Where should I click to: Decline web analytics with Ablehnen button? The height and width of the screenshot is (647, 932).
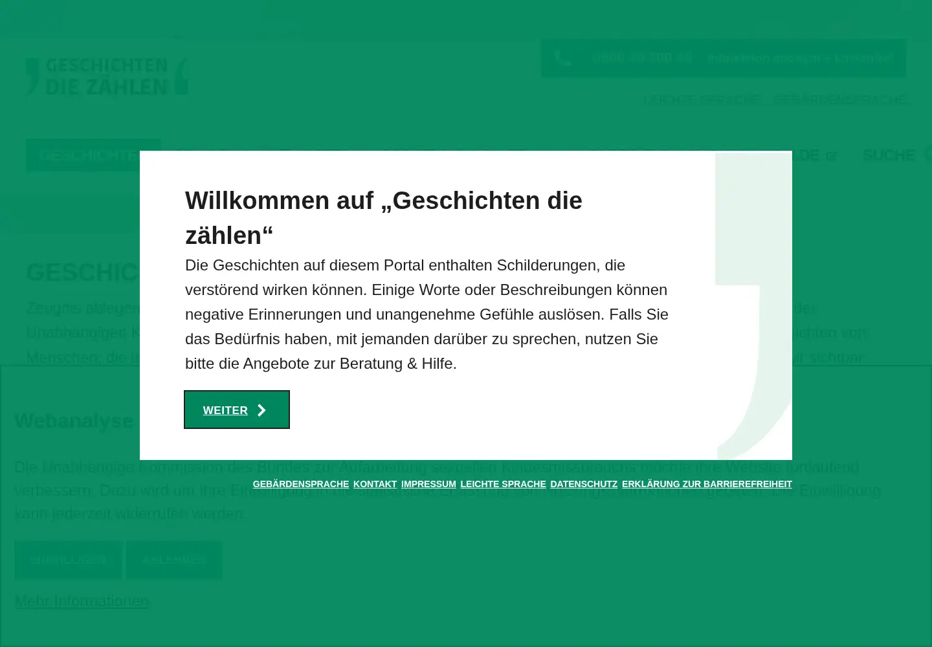(174, 560)
